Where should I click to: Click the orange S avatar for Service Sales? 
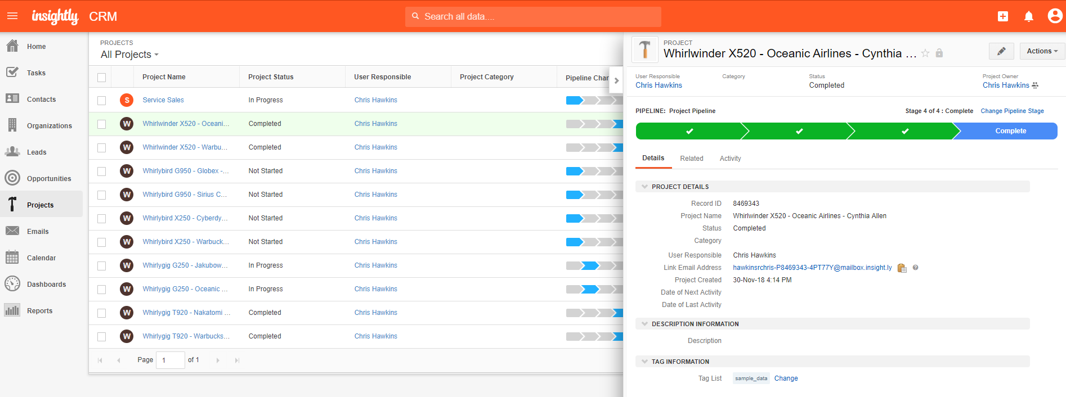pos(127,100)
